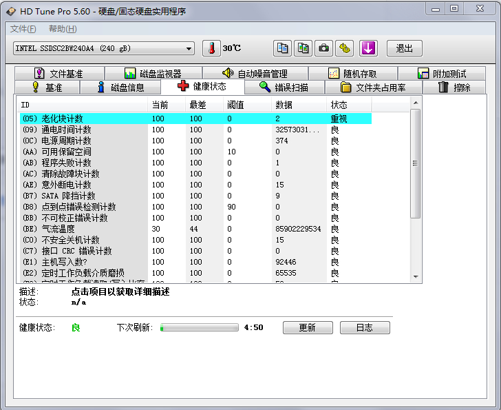Select the (B7) SATA 降档计数 row

pos(195,196)
